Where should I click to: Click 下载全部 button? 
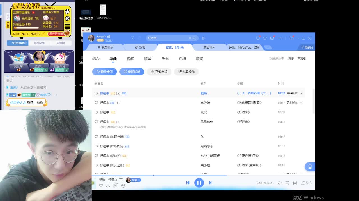159,72
